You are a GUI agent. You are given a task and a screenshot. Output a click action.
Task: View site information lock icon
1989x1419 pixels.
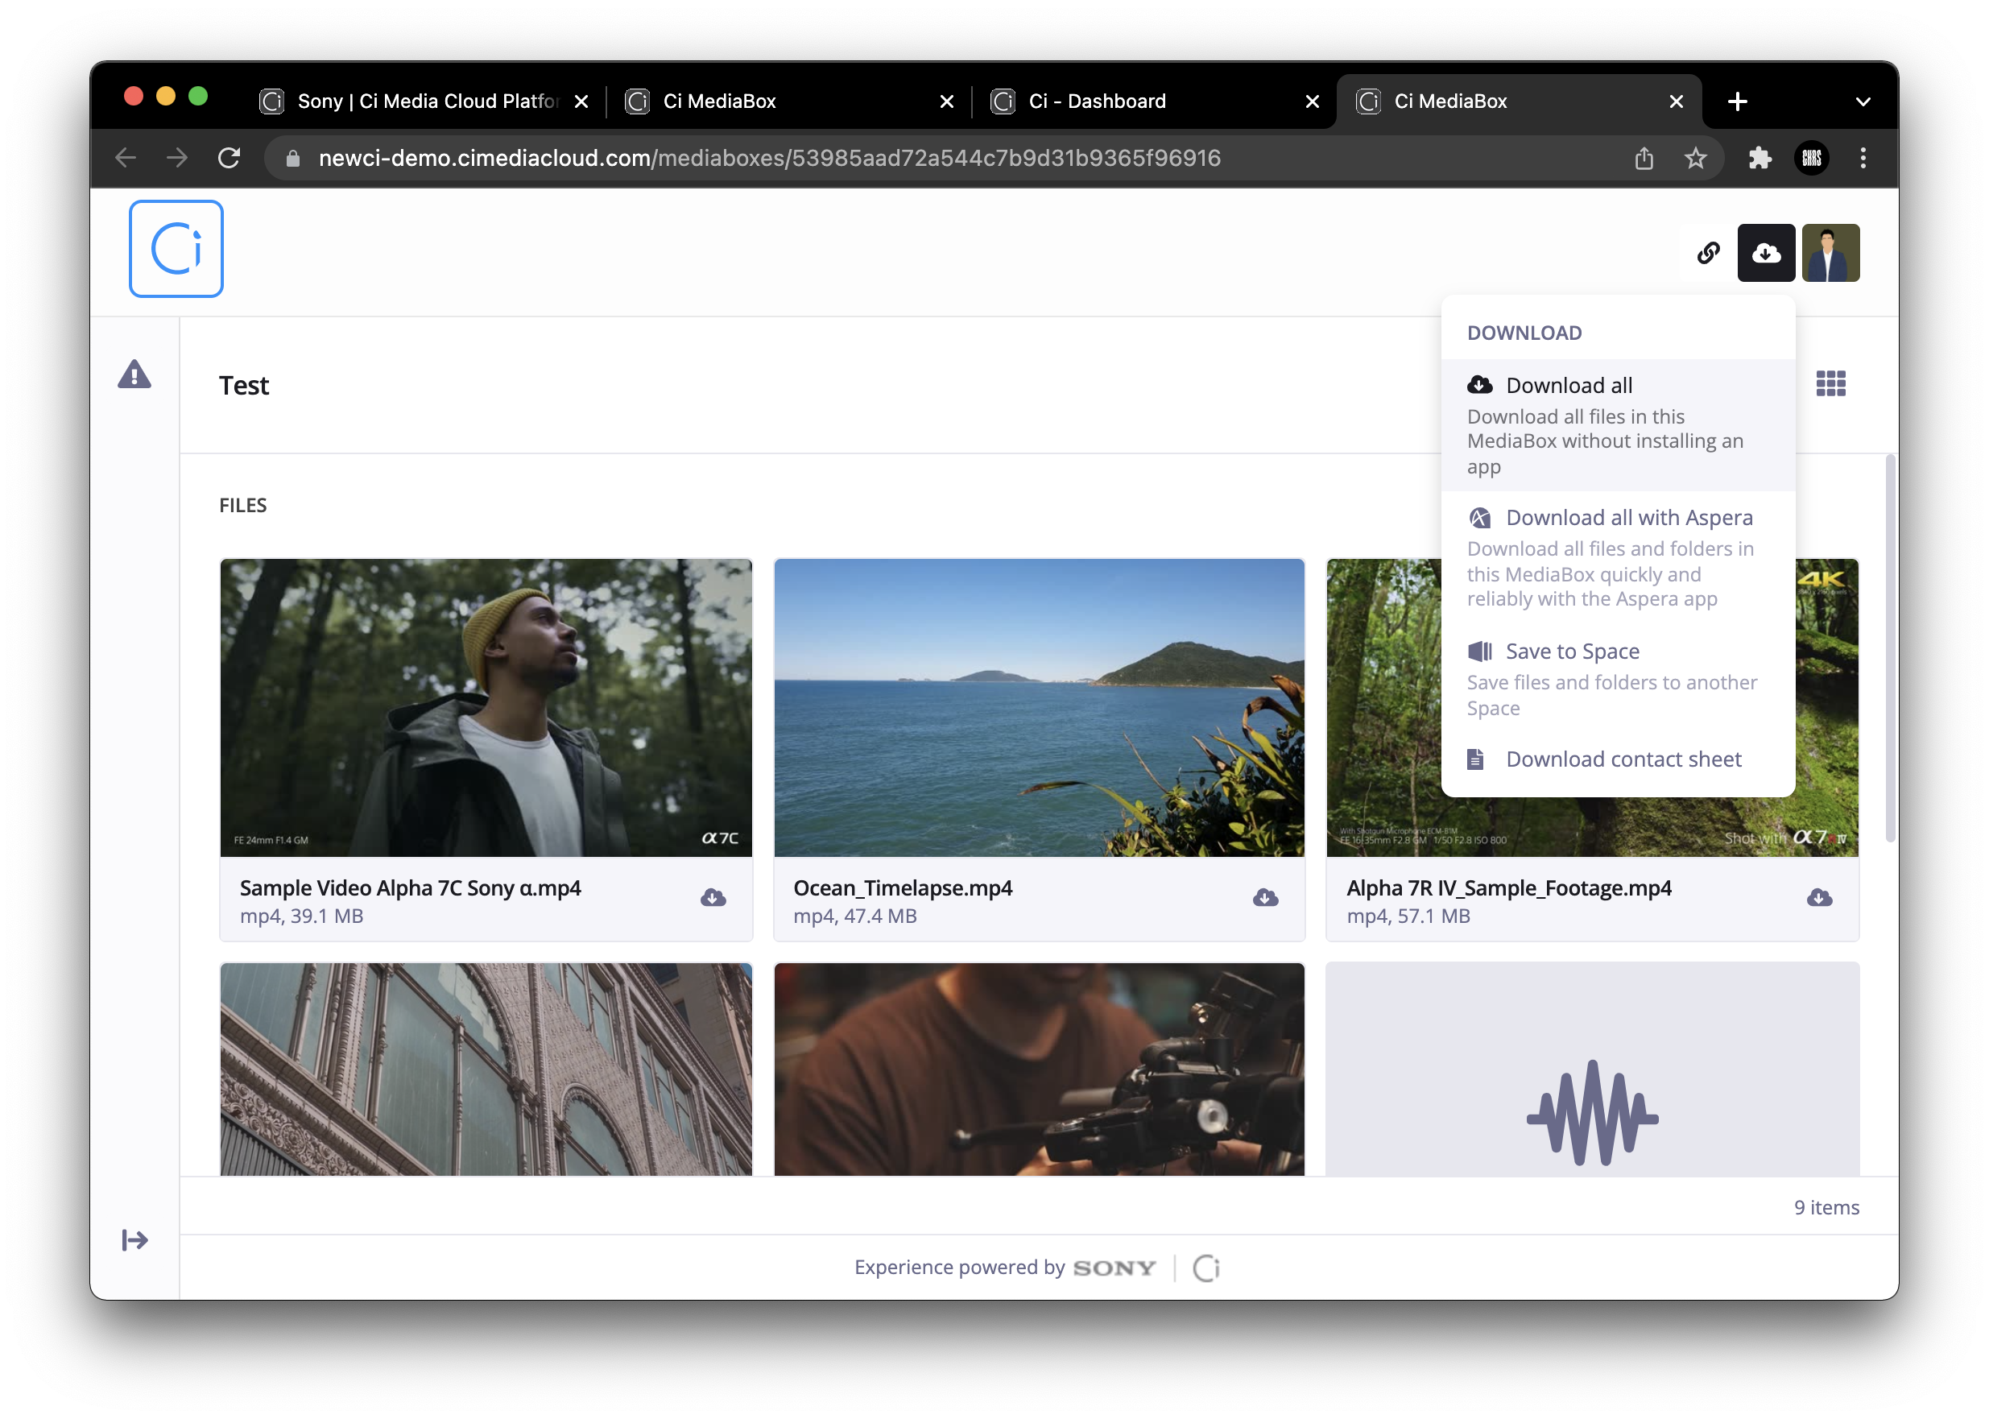tap(292, 158)
